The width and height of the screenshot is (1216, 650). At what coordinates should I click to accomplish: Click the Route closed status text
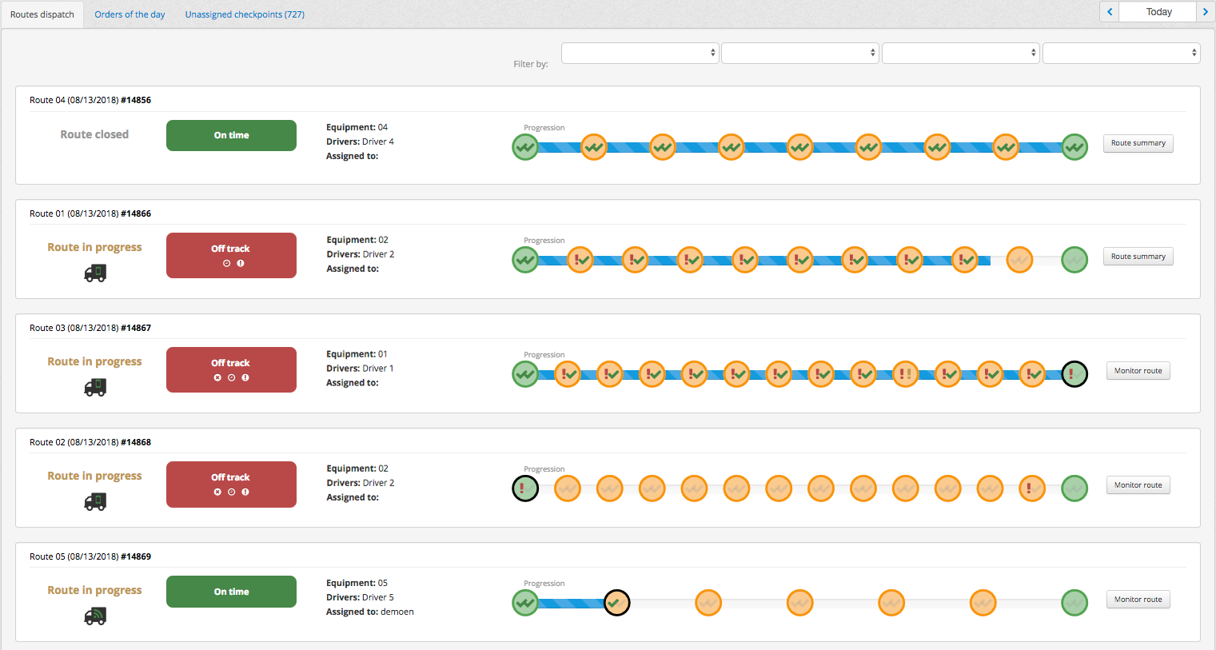point(94,134)
